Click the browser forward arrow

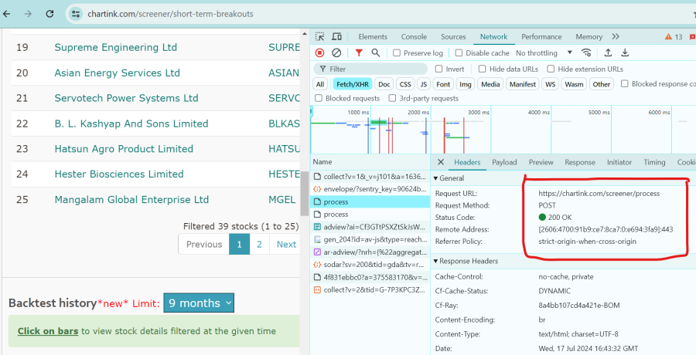[28, 14]
